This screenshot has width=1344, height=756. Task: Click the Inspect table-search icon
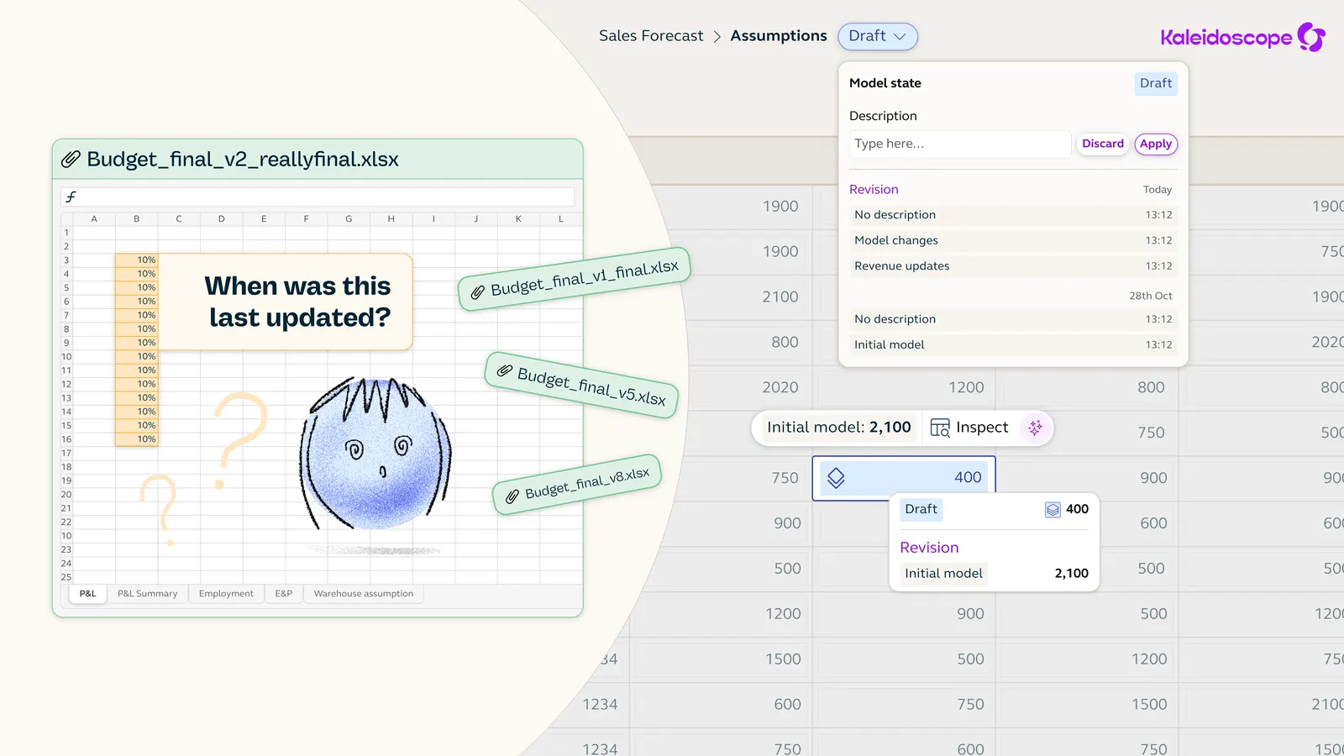click(x=940, y=428)
